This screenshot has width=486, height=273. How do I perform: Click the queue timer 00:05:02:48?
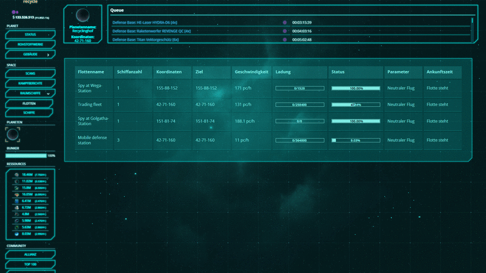(301, 39)
